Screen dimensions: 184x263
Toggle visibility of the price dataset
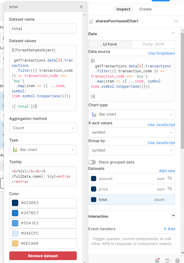click(x=170, y=189)
